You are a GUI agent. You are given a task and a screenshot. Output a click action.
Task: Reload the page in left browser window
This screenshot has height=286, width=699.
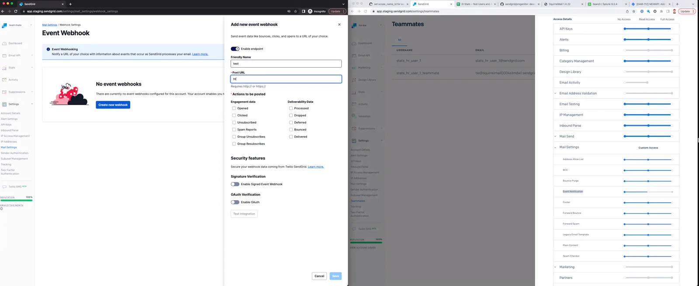click(16, 11)
